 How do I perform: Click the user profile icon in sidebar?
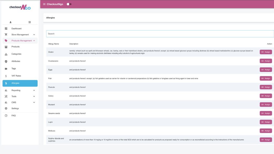[x=10, y=22]
